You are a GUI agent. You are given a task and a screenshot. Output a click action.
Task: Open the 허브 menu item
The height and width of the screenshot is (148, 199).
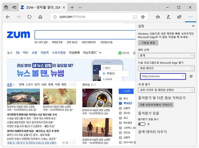click(x=26, y=53)
